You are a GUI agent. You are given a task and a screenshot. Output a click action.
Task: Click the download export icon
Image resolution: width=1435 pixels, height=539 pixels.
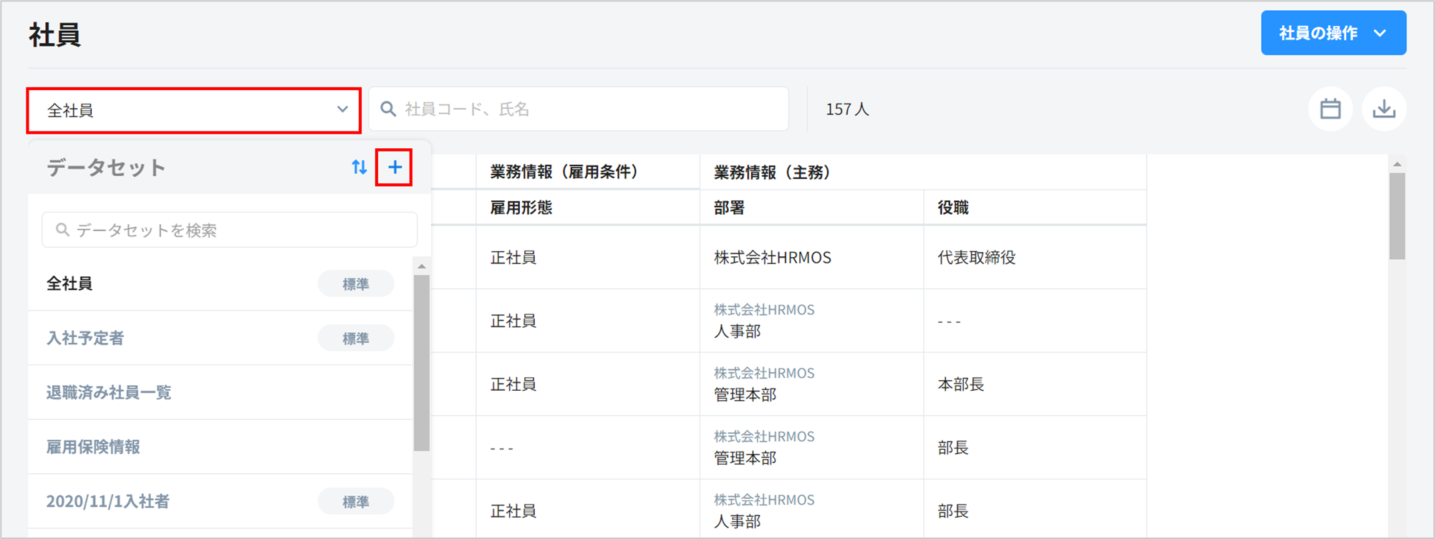pos(1383,110)
